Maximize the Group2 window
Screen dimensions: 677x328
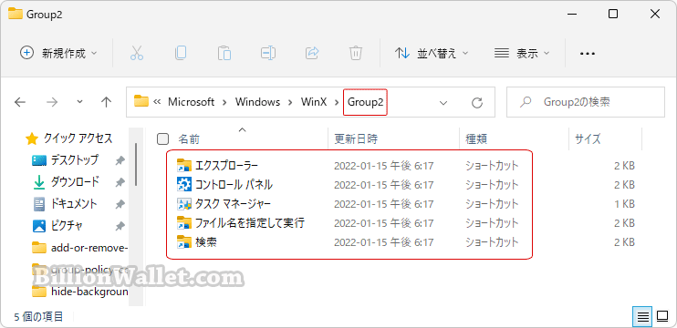coord(612,14)
